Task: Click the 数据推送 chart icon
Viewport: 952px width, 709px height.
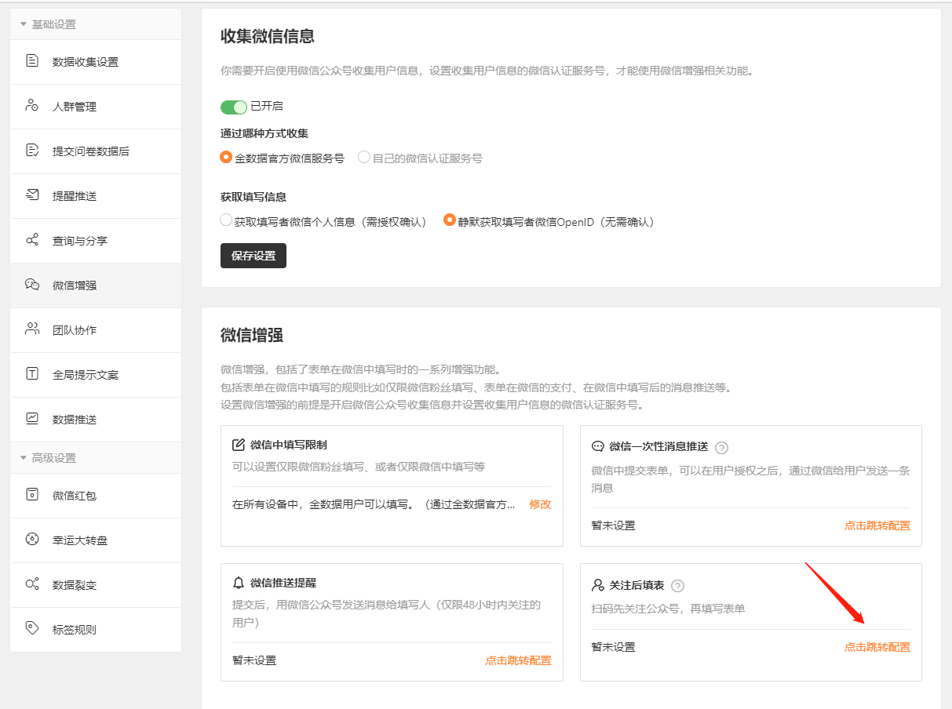Action: coord(32,419)
